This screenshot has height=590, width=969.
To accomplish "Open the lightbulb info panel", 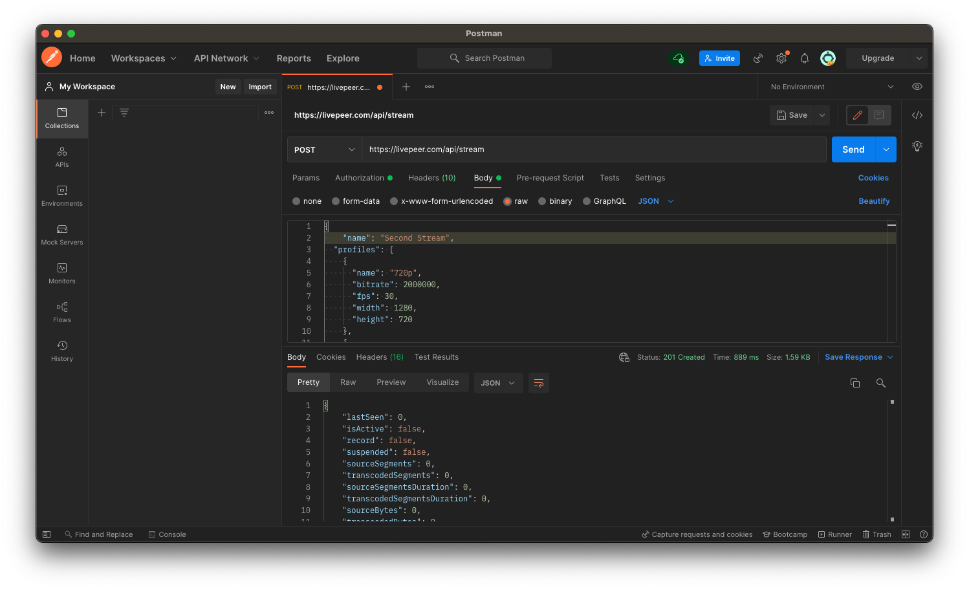I will point(917,146).
